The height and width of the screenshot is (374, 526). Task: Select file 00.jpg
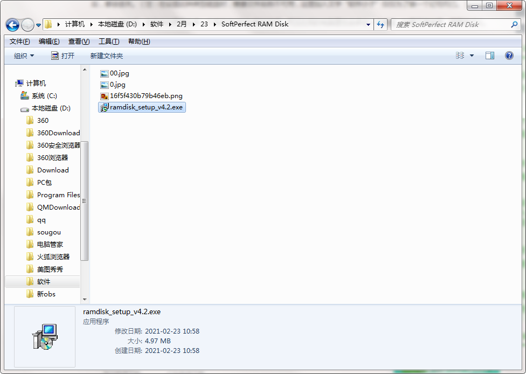pyautogui.click(x=115, y=73)
